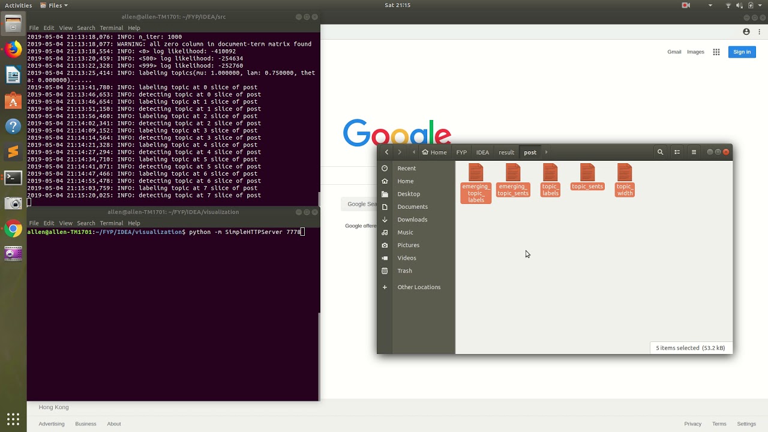
Task: Click the right arrow after the post breadcrumb
Action: 546,152
